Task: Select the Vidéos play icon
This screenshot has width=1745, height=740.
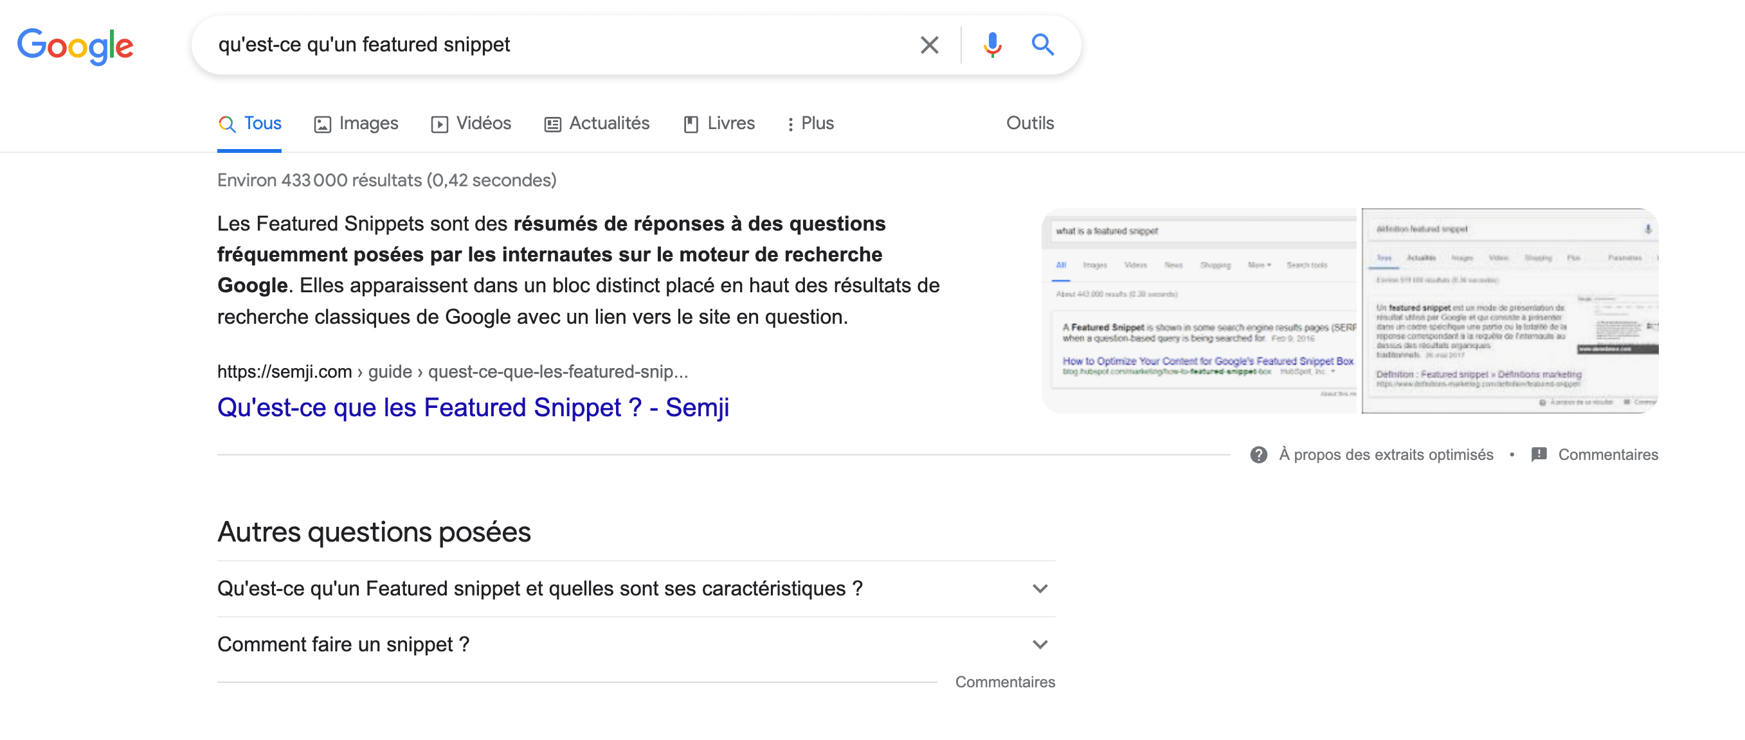Action: pyautogui.click(x=440, y=123)
